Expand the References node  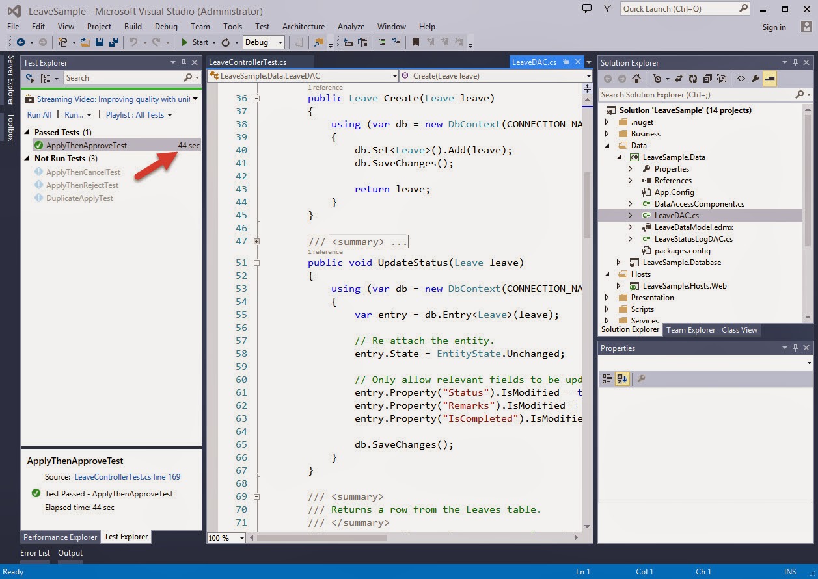pos(630,181)
